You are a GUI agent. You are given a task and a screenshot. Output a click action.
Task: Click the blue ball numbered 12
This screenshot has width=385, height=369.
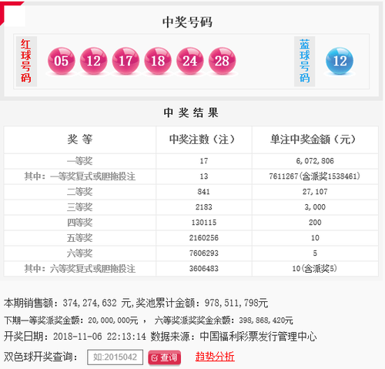pos(340,61)
